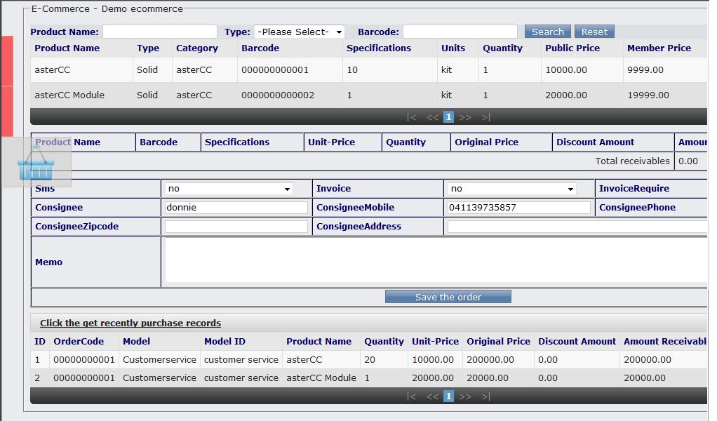Viewport: 717px width, 421px height.
Task: Open the Type dropdown
Action: click(x=300, y=32)
